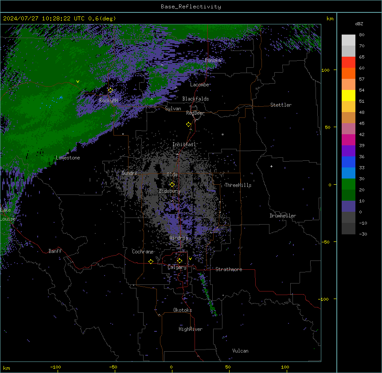Viewport: 382px width, 373px height.
Task: Pick the pink 42-45 dBZ legend swatch
Action: [x=348, y=128]
